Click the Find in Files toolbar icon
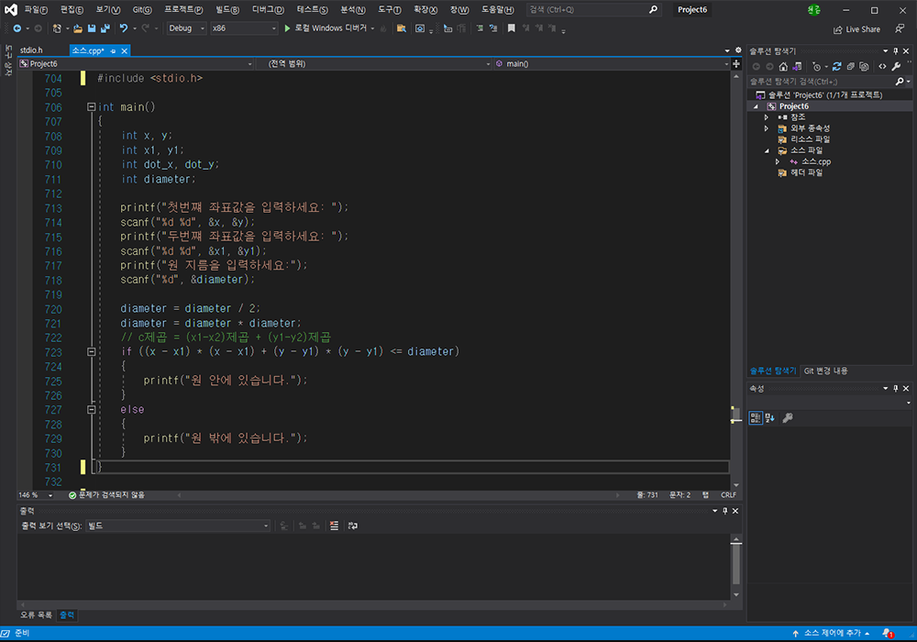The height and width of the screenshot is (642, 917). 402,28
